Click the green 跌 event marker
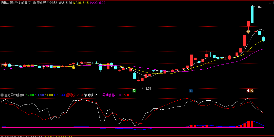The height and width of the screenshot is (137, 274). 134,91
